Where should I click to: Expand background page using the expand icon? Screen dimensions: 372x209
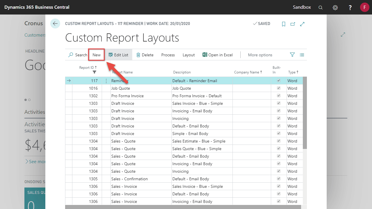[x=343, y=35]
